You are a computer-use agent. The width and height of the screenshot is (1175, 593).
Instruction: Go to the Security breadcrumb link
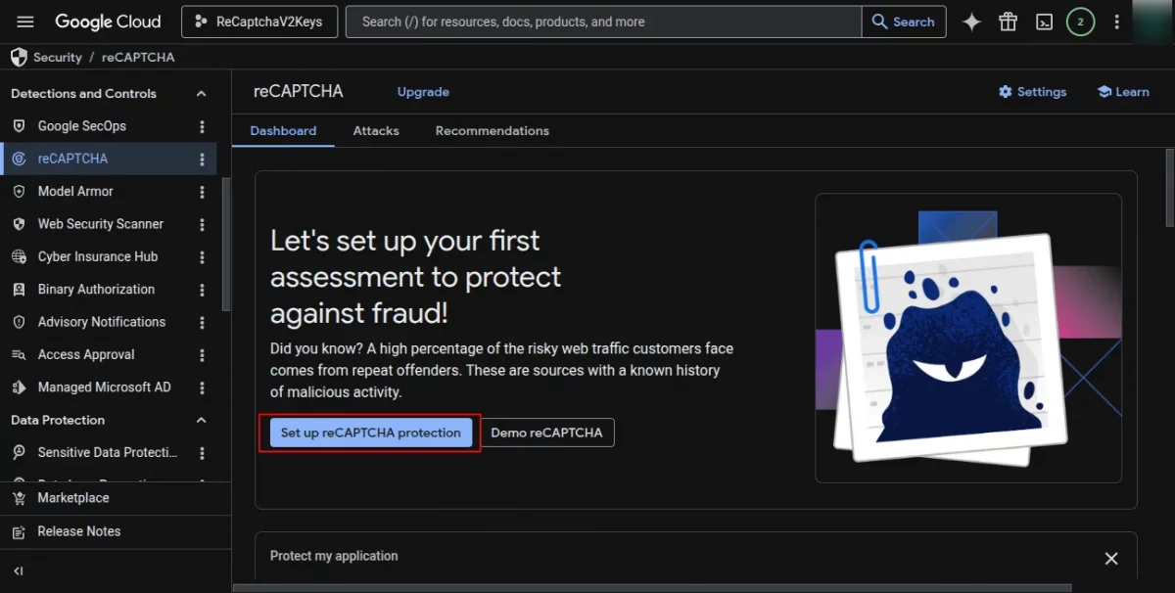tap(58, 57)
